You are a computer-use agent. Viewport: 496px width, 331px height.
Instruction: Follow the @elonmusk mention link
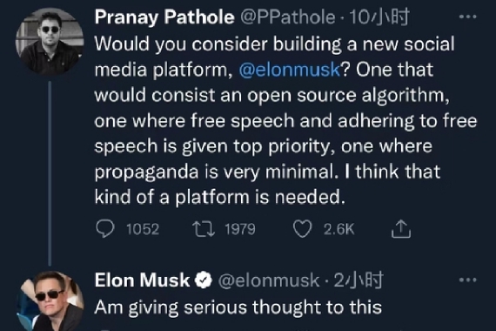click(290, 70)
